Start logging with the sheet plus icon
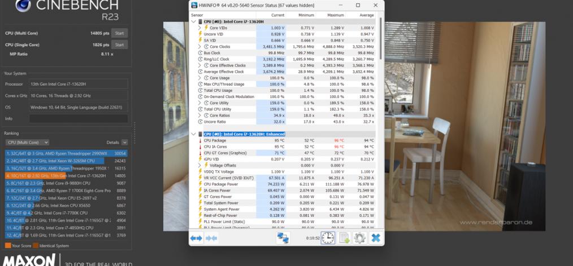573x266 pixels. click(x=344, y=238)
